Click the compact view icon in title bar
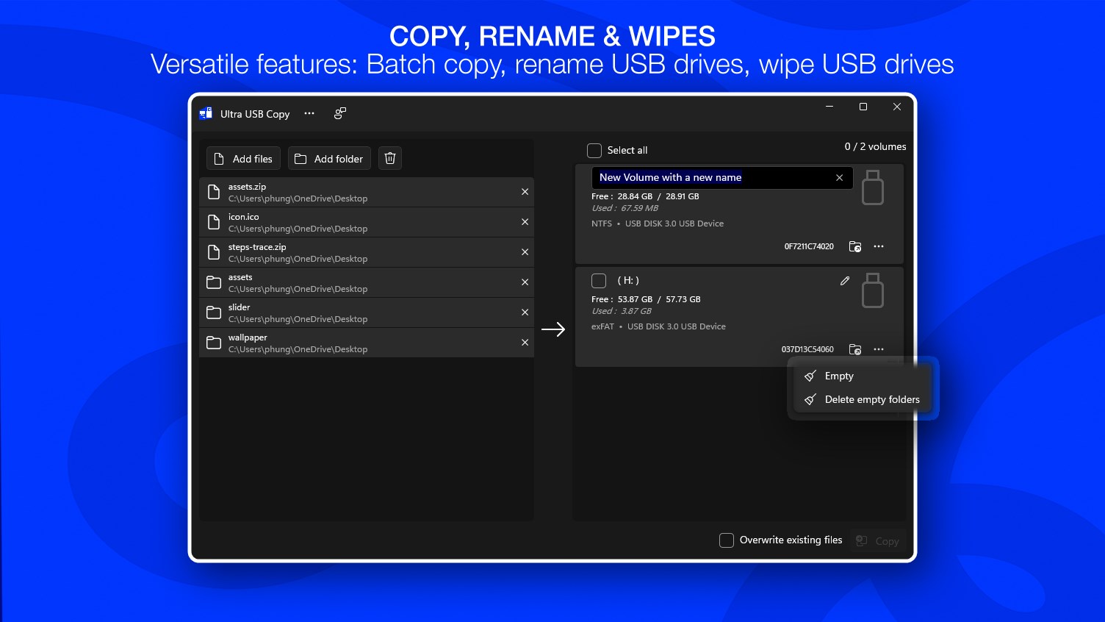The image size is (1105, 622). tap(339, 113)
